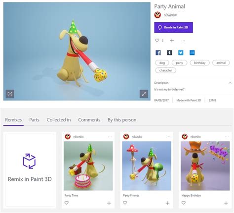Share via email icon
The image size is (234, 213).
192,53
